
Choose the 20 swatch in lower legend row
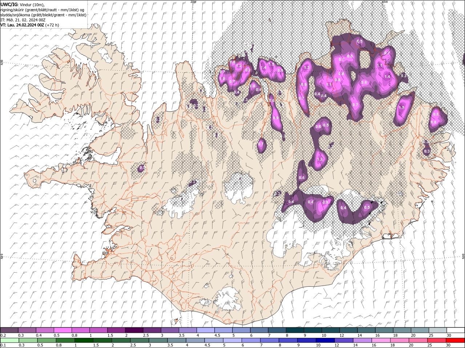418,340
